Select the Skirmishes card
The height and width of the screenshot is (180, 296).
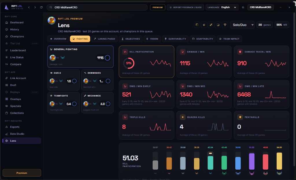click(97, 80)
